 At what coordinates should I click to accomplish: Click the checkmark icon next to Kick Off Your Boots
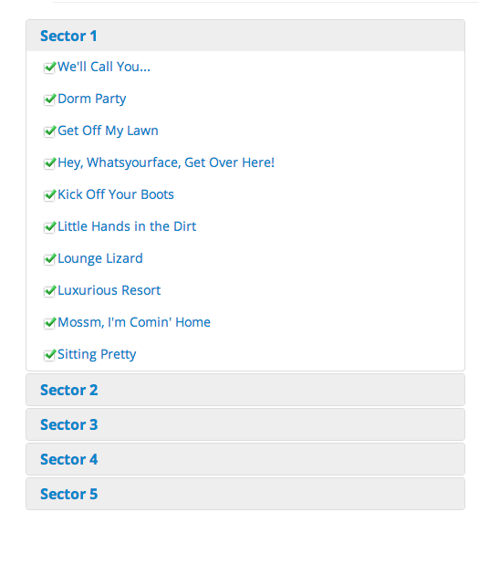coord(49,195)
